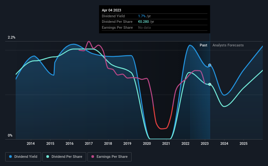Select the 2014 x-axis label
The height and width of the screenshot is (166, 268).
(31, 143)
